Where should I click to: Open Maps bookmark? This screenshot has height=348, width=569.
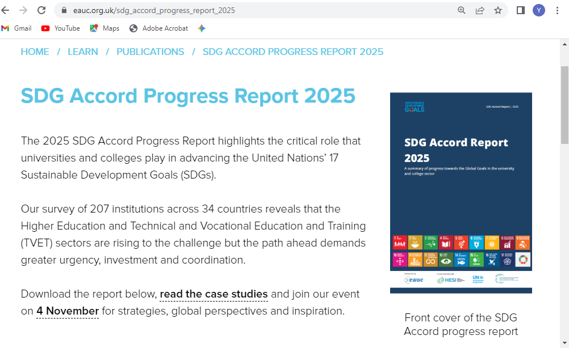point(104,28)
